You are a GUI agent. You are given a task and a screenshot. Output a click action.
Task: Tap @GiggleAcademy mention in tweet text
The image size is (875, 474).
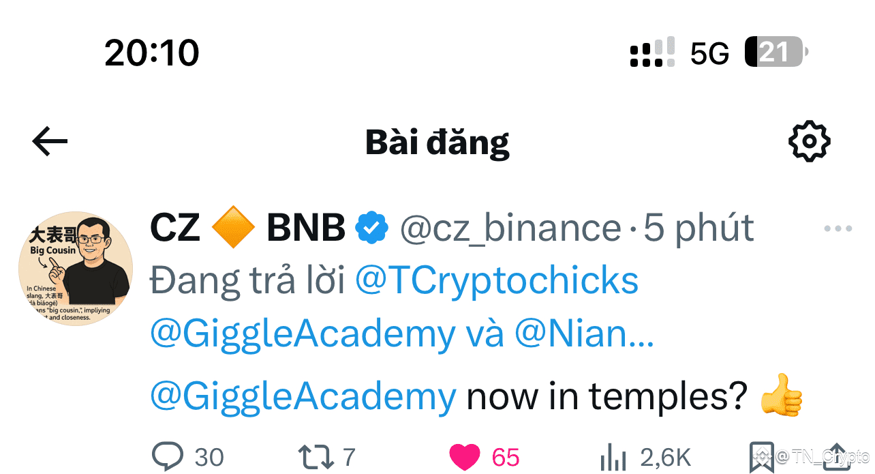[x=303, y=396]
